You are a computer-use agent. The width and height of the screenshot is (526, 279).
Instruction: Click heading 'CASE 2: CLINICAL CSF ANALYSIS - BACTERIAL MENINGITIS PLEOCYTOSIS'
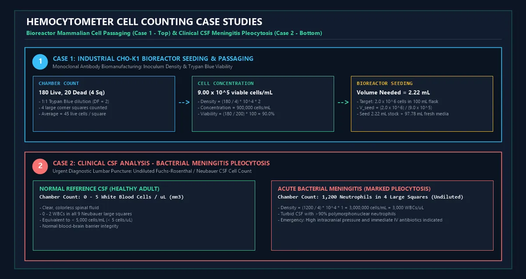pyautogui.click(x=161, y=163)
